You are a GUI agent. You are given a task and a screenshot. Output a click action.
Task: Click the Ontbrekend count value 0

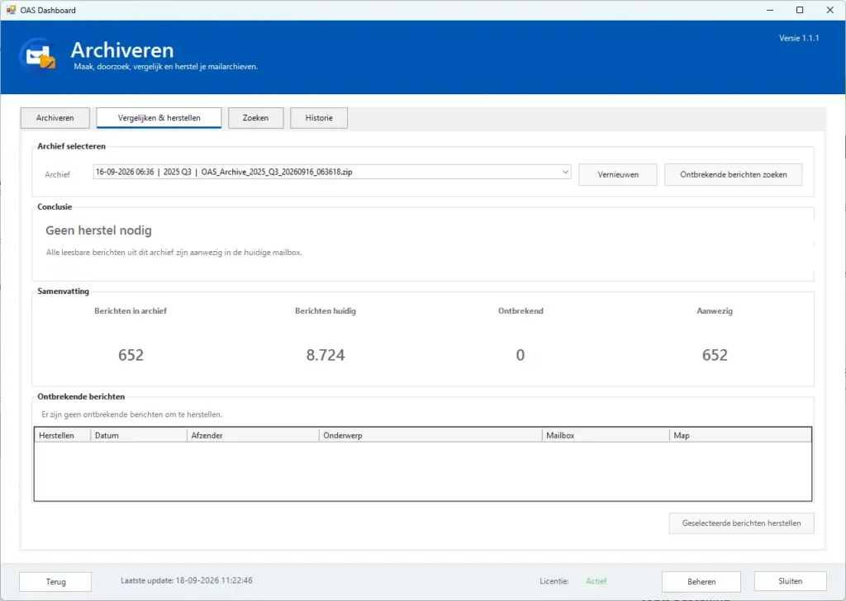520,355
